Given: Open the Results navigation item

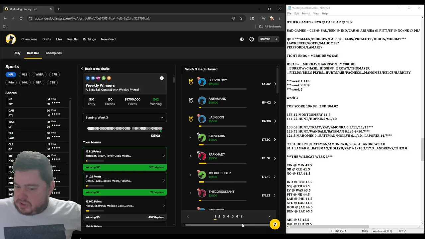Looking at the screenshot, I should tap(72, 39).
